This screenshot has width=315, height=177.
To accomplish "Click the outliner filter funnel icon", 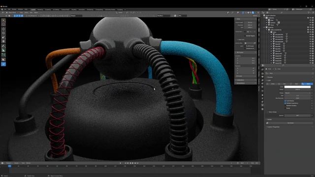I will [309, 13].
